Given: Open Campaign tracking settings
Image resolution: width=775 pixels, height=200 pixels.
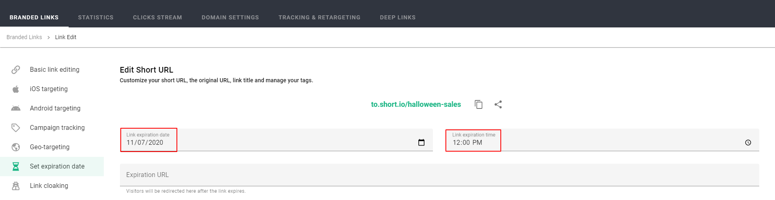Looking at the screenshot, I should point(52,128).
